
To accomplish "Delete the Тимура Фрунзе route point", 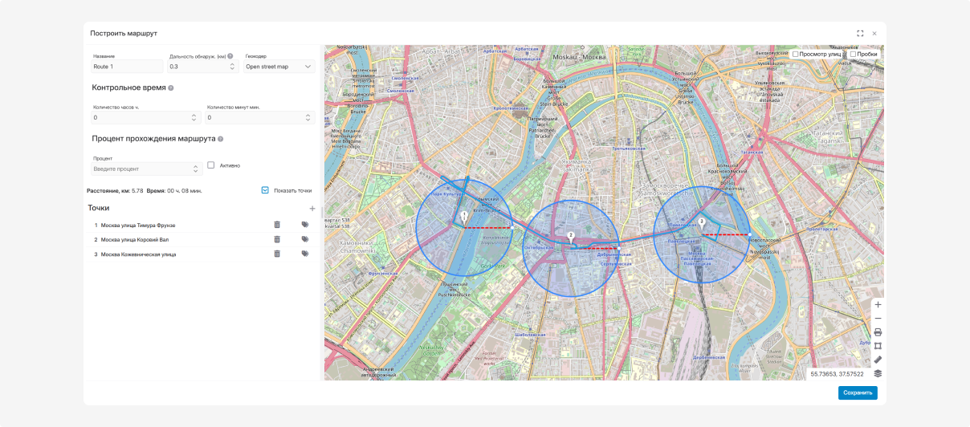I will coord(277,225).
